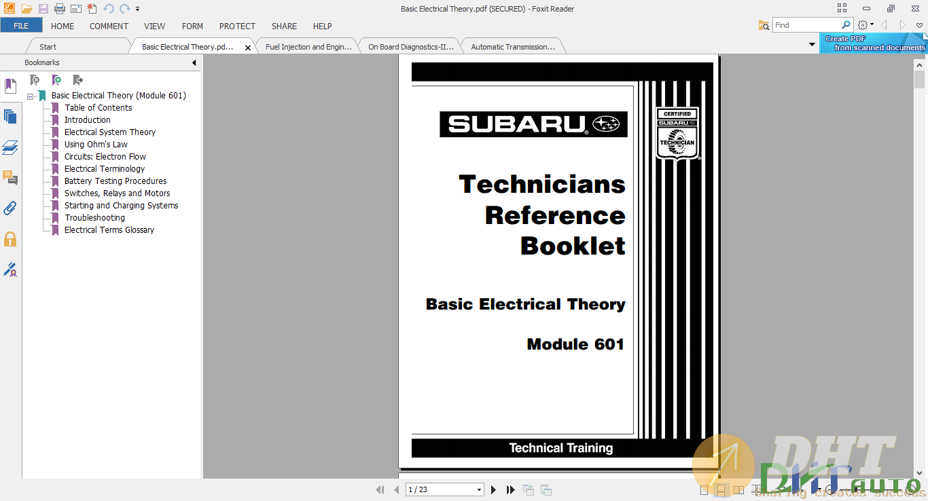928x501 pixels.
Task: Click the Email envelope icon
Action: (x=75, y=9)
